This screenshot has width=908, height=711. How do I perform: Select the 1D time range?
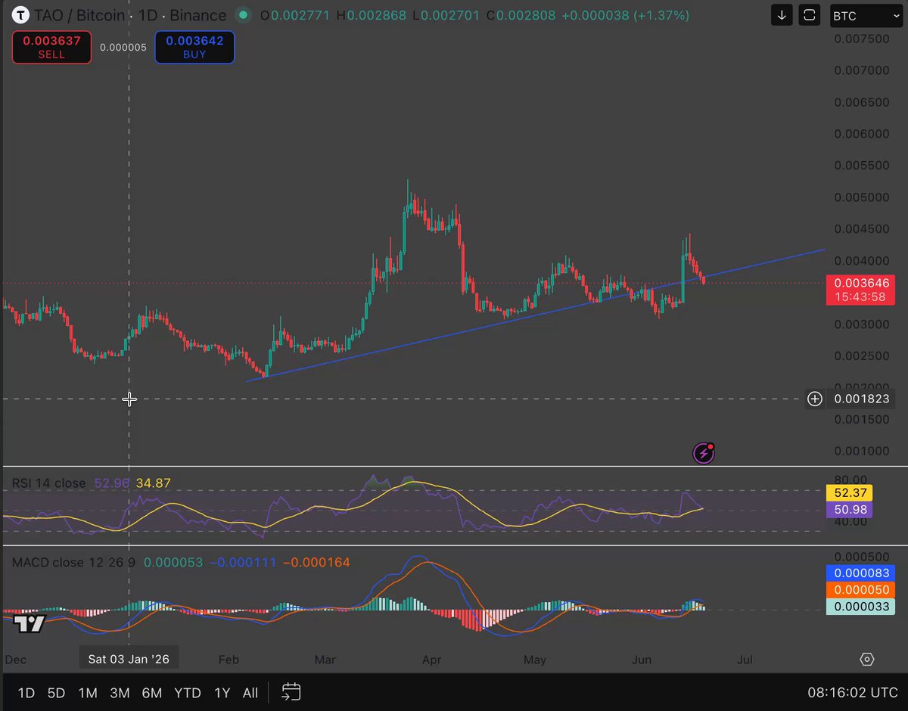[x=26, y=693]
